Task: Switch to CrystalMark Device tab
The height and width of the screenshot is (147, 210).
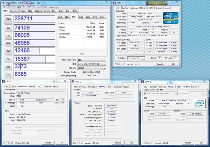Action: pyautogui.click(x=47, y=11)
